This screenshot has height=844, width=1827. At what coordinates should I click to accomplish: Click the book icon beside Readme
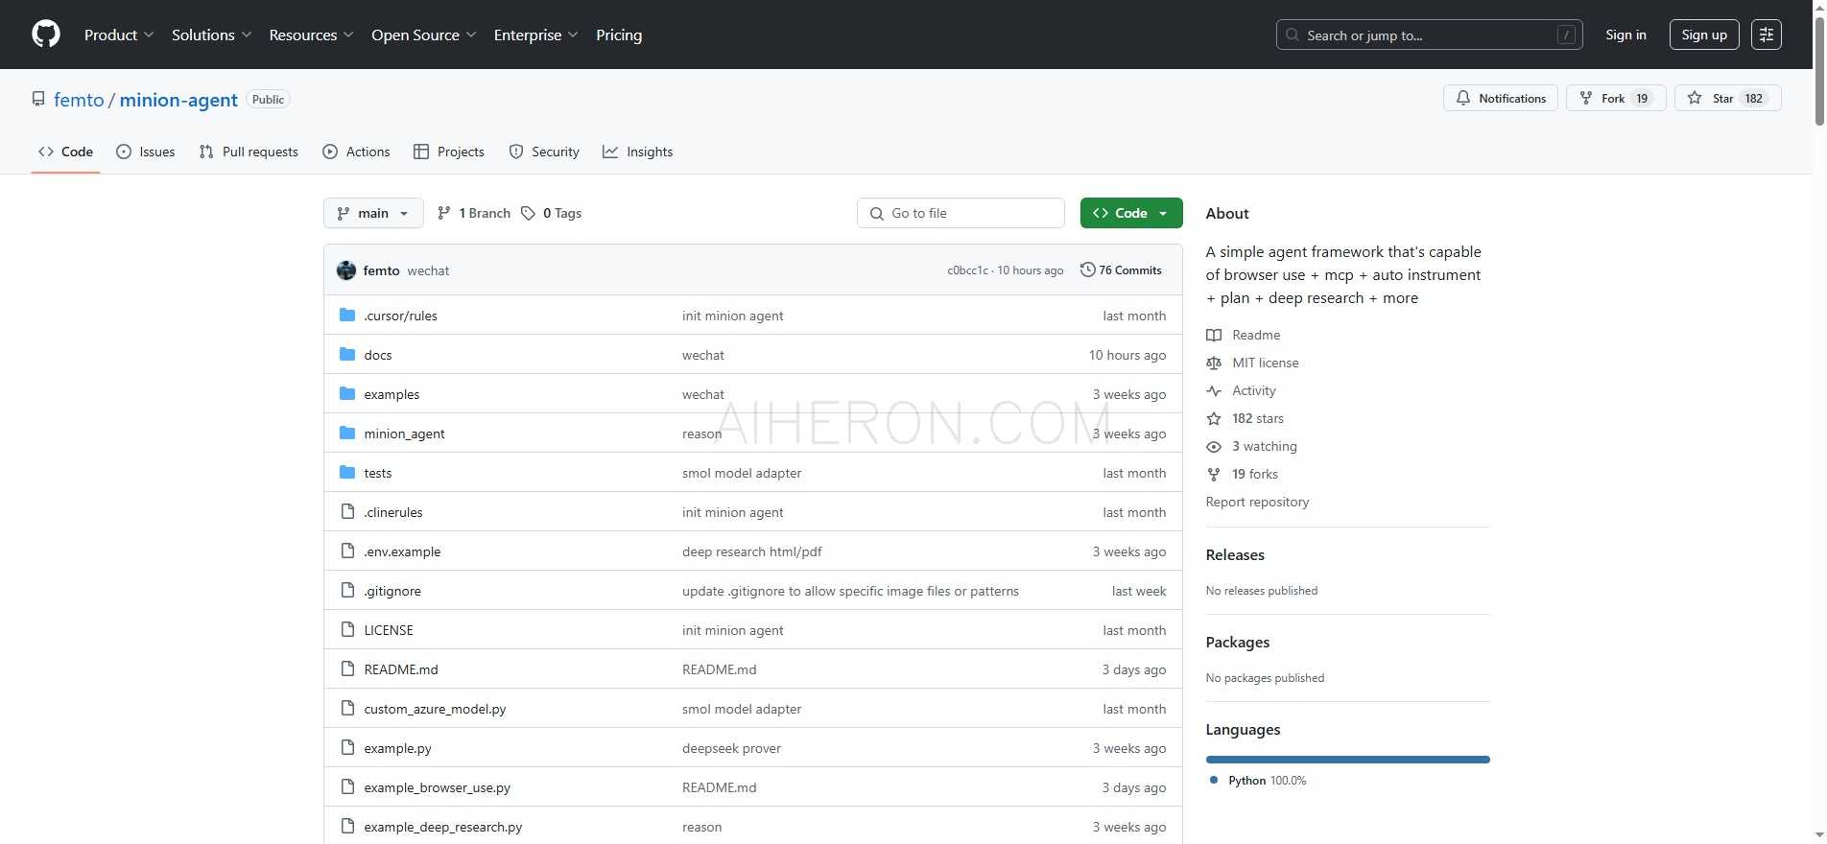[x=1214, y=335]
